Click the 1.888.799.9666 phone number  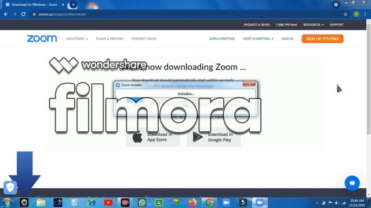coord(286,25)
